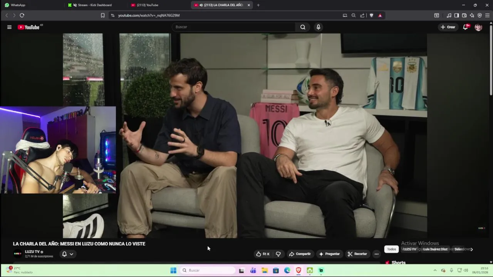Open the Brave VPN shield icon
The height and width of the screenshot is (277, 493).
coord(480,15)
